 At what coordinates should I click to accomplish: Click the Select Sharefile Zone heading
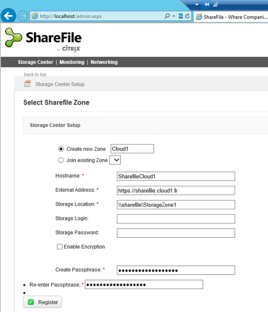tap(56, 103)
